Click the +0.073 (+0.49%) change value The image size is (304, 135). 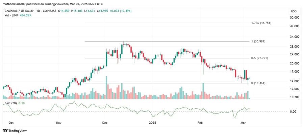coord(120,11)
